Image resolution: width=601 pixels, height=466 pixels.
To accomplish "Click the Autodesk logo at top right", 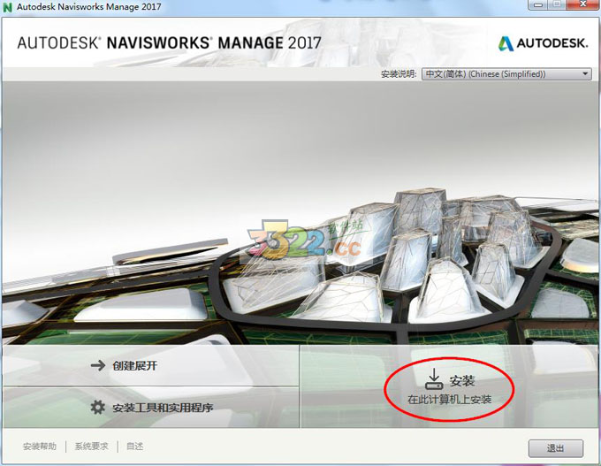I will coord(543,43).
